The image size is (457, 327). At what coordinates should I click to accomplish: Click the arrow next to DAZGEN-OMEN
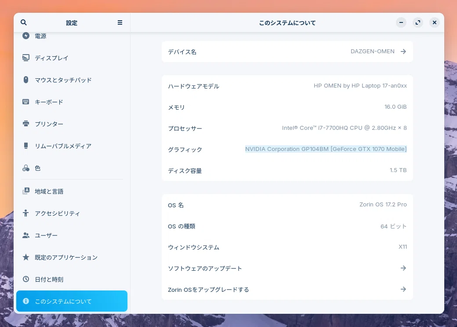point(403,51)
